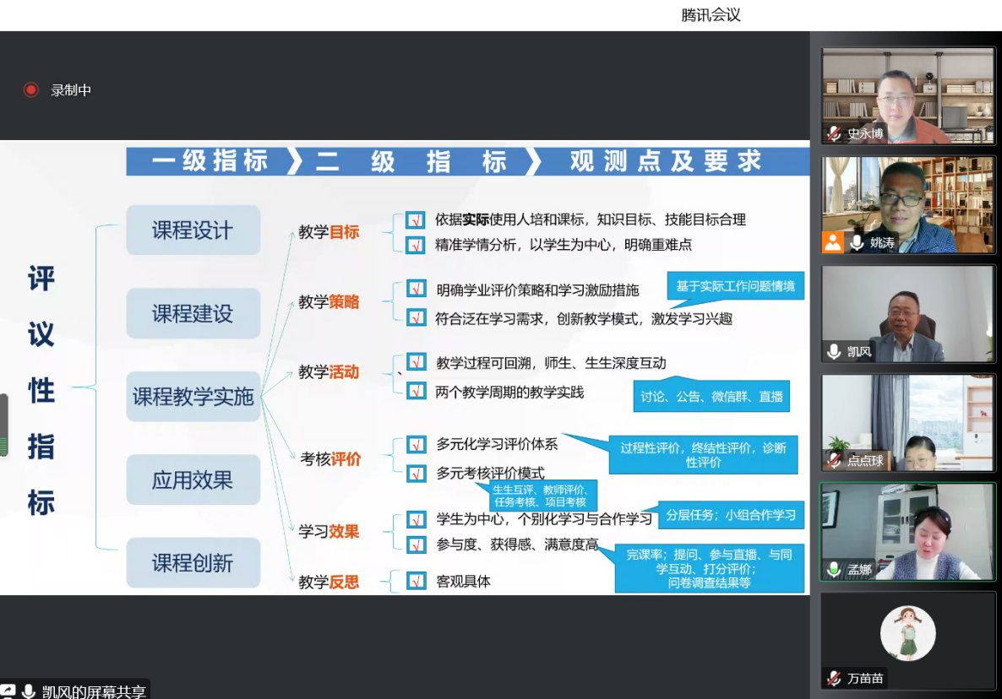The height and width of the screenshot is (699, 1002).
Task: Click the 观测点及要求 header tab
Action: click(x=666, y=161)
